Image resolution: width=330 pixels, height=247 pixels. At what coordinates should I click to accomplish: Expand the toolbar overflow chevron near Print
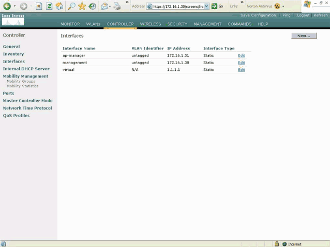[x=127, y=2]
